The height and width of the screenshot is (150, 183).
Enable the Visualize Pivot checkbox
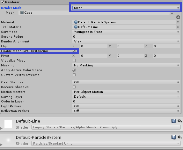click(74, 61)
